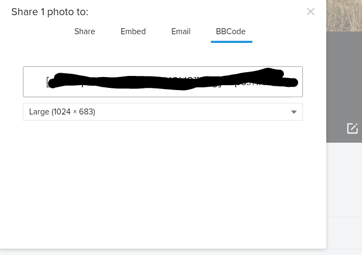The width and height of the screenshot is (362, 255).
Task: Click the BBCode tab
Action: (x=231, y=31)
